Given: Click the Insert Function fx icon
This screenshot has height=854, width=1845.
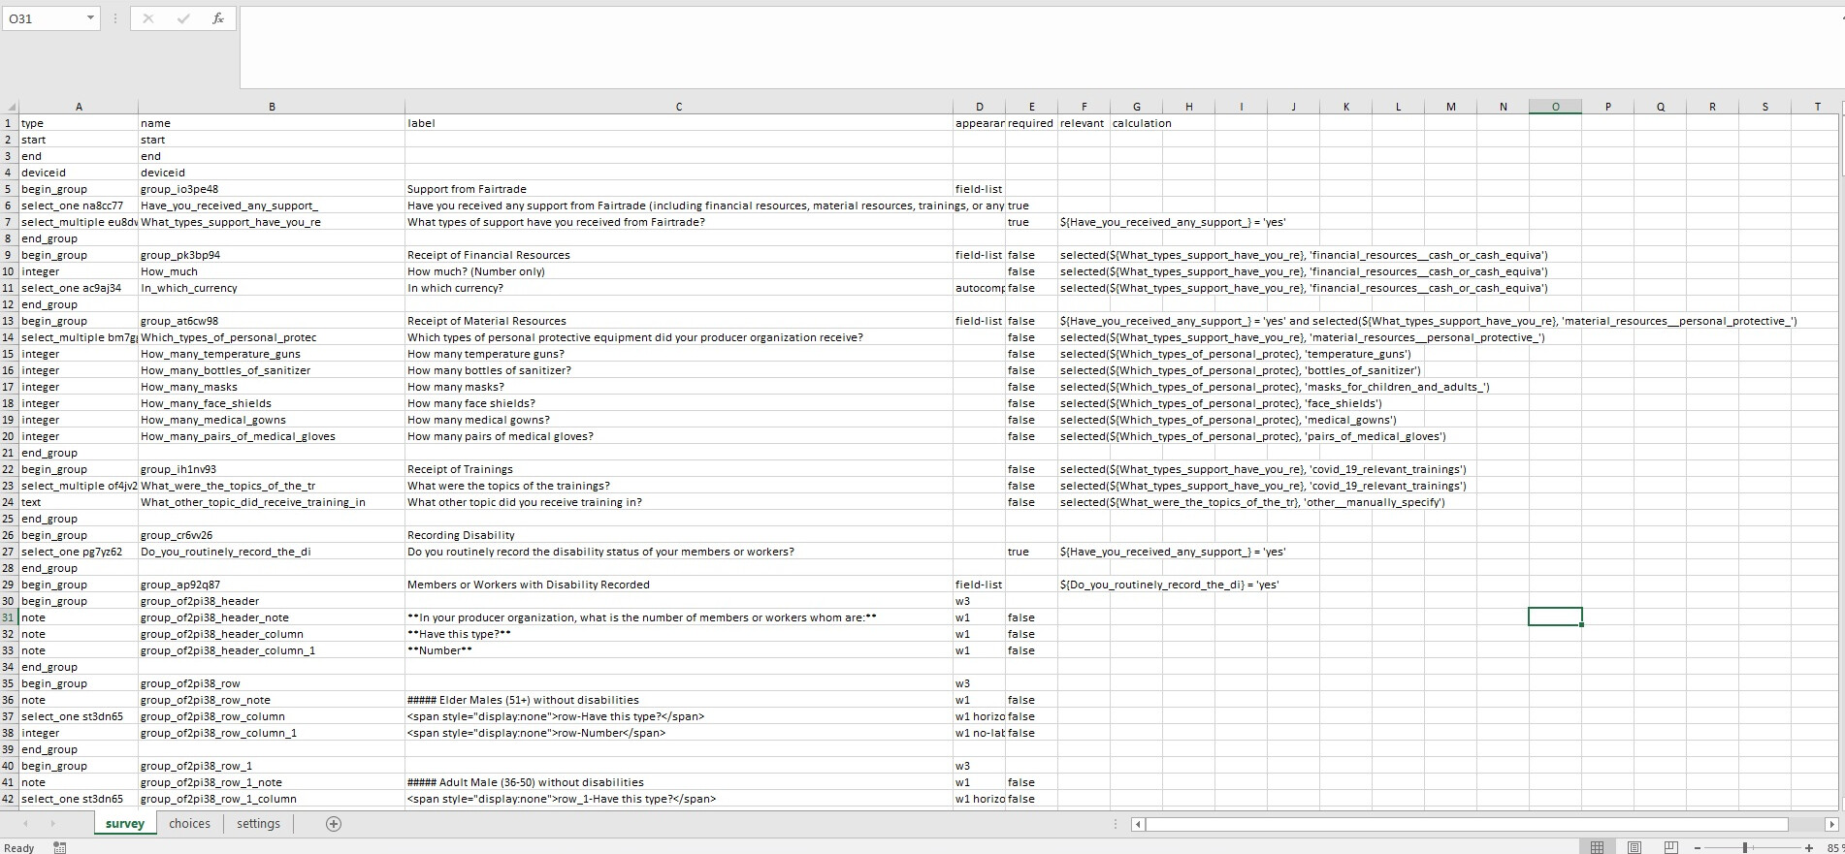Looking at the screenshot, I should tap(218, 18).
